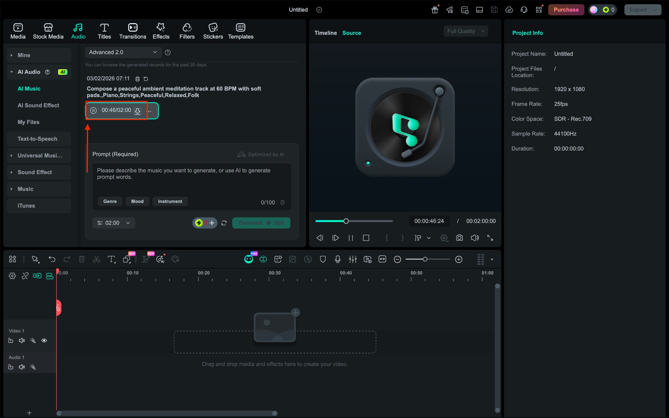Add a Genre tag

110,201
